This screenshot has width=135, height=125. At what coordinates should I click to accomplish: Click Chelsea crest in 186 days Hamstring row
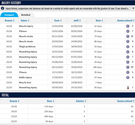[128, 67]
